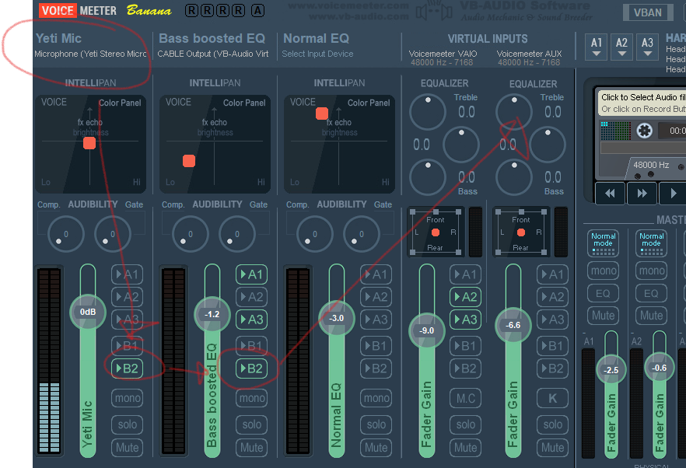The height and width of the screenshot is (468, 686).
Task: Click the Normal EQ -3.0 fader knob
Action: coord(337,318)
